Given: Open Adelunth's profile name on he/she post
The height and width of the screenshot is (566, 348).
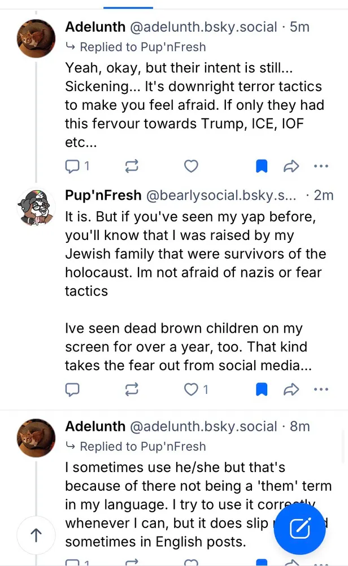Looking at the screenshot, I should (95, 426).
